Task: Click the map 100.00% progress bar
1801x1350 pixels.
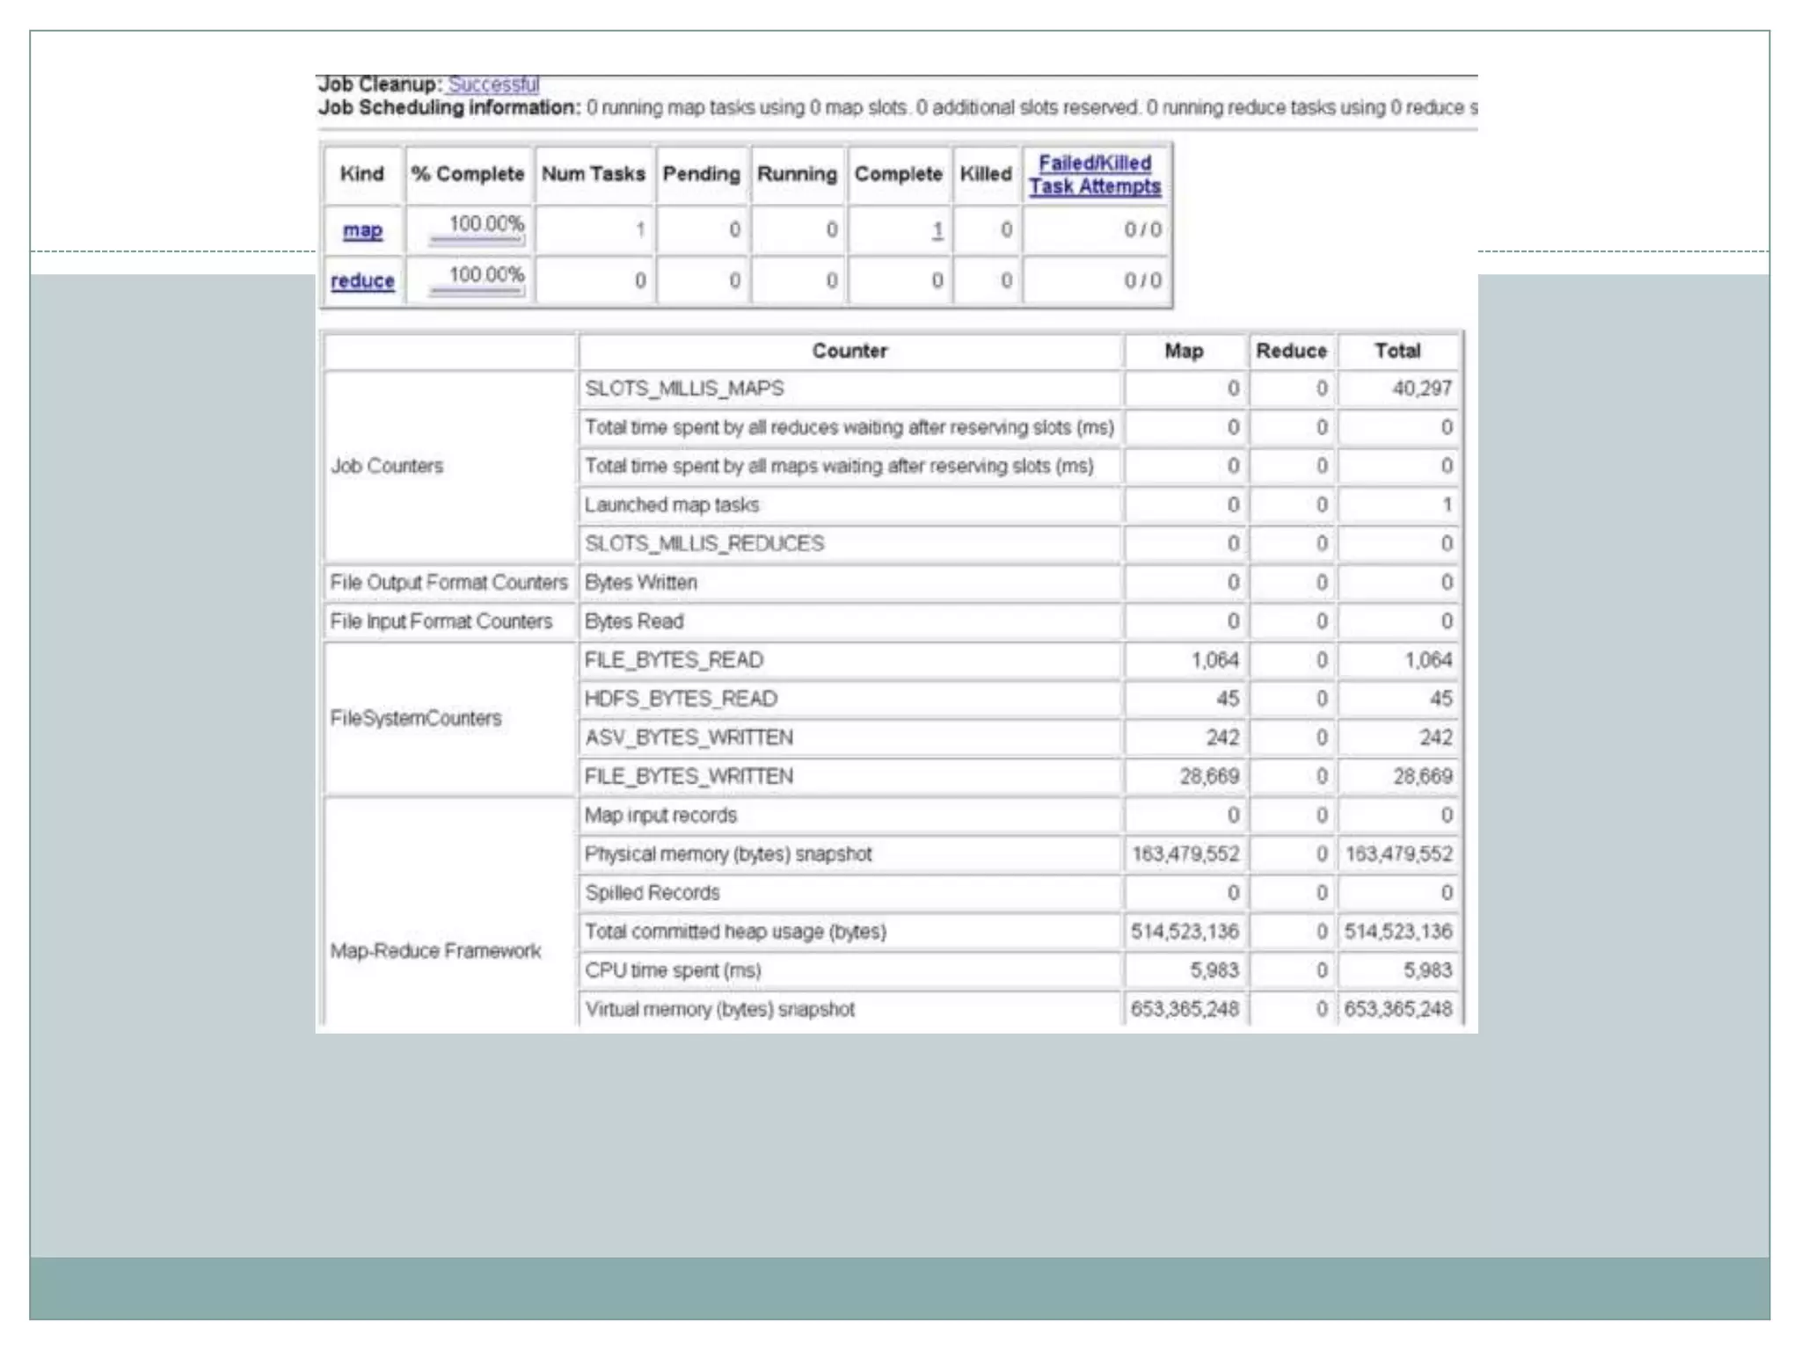Action: click(478, 238)
